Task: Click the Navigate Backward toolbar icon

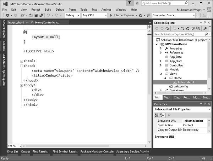Action: [7, 15]
